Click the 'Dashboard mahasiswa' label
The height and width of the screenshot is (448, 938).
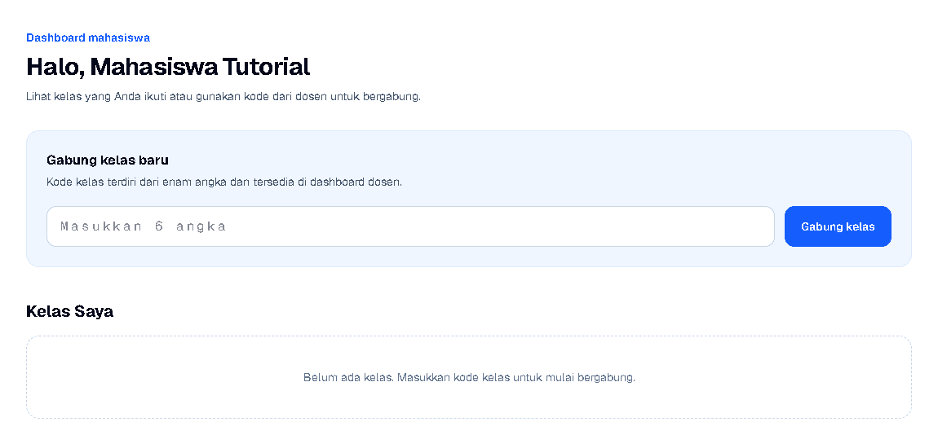point(88,37)
